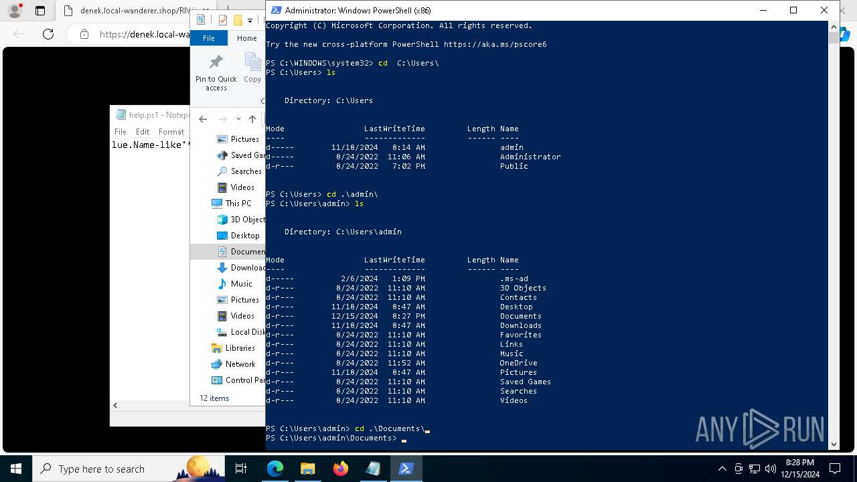Click the Edge address bar URL
This screenshot has width=857, height=482.
click(144, 34)
